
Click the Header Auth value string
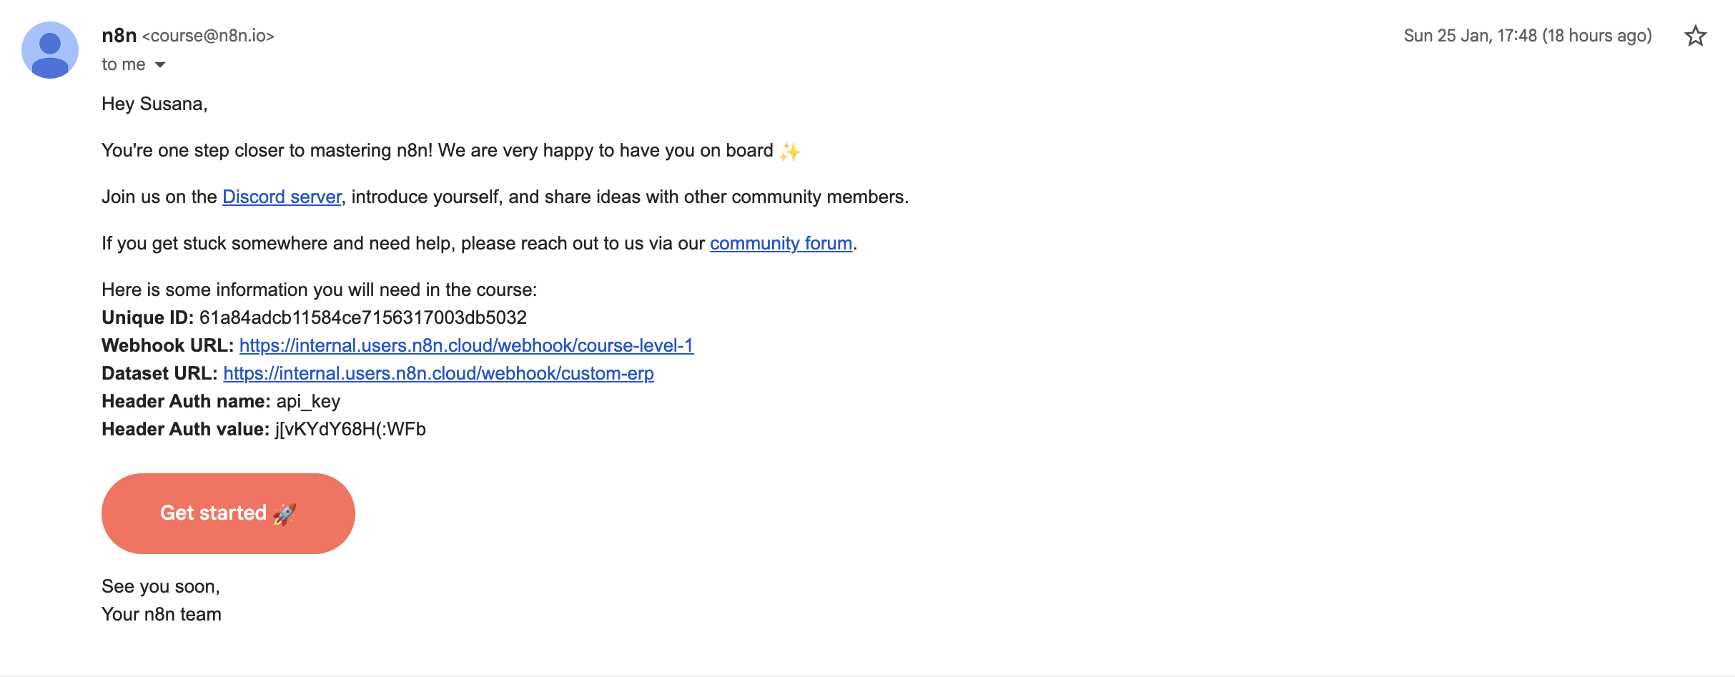[x=350, y=429]
